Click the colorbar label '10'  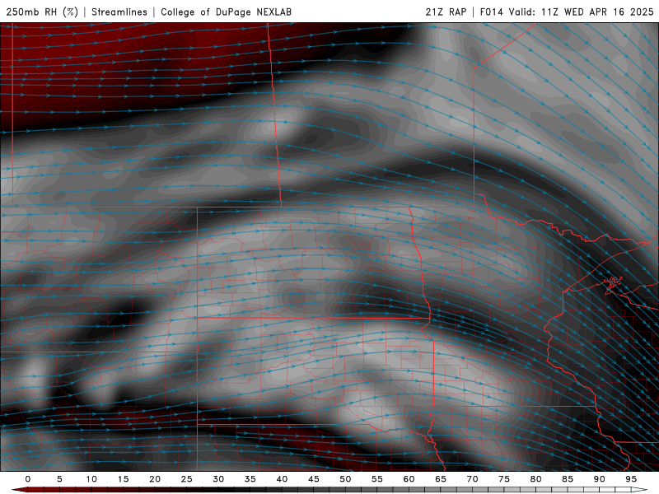91,479
